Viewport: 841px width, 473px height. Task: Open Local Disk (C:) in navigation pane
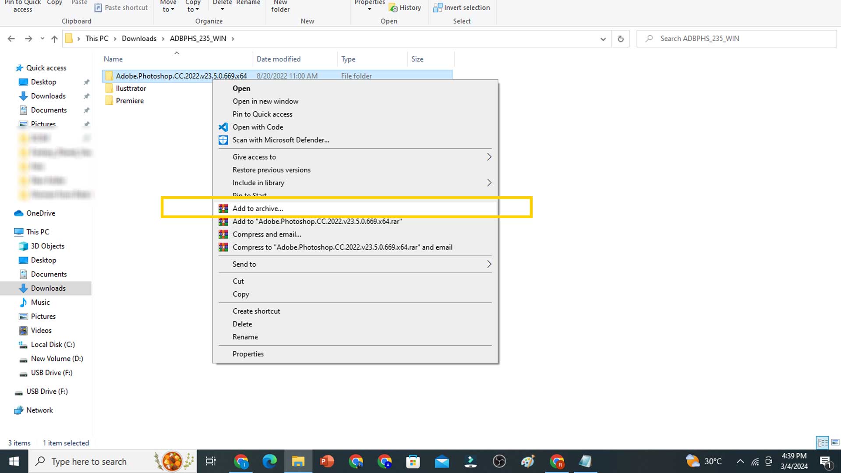pyautogui.click(x=53, y=345)
